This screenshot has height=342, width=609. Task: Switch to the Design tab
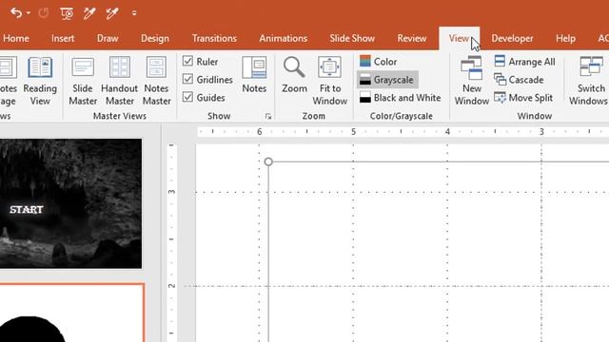click(x=154, y=38)
